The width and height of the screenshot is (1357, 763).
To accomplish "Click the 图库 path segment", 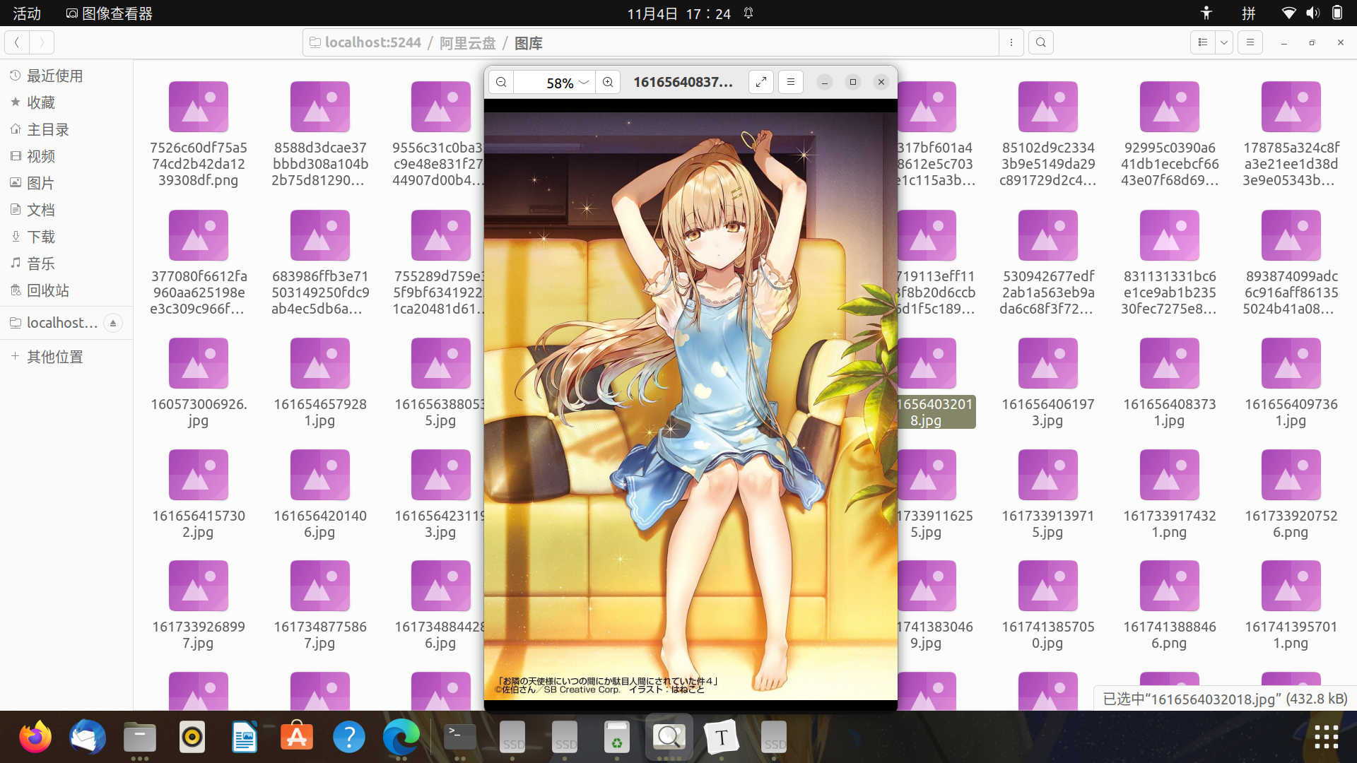I will coord(529,43).
